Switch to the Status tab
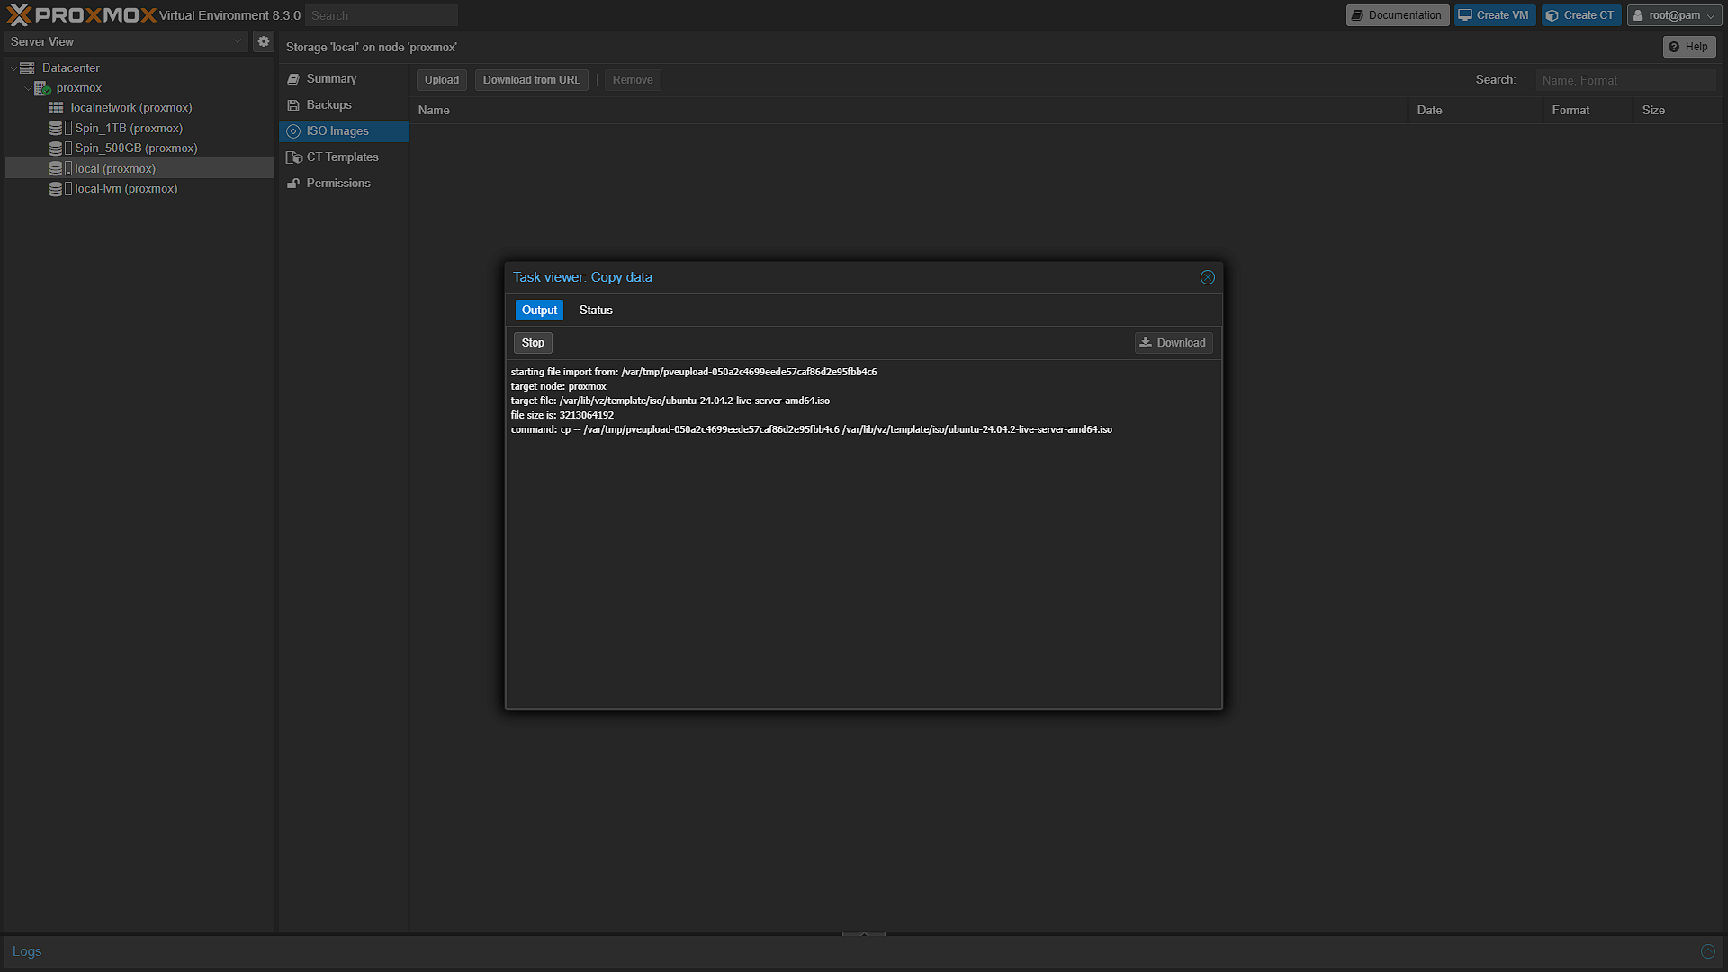 click(x=596, y=310)
